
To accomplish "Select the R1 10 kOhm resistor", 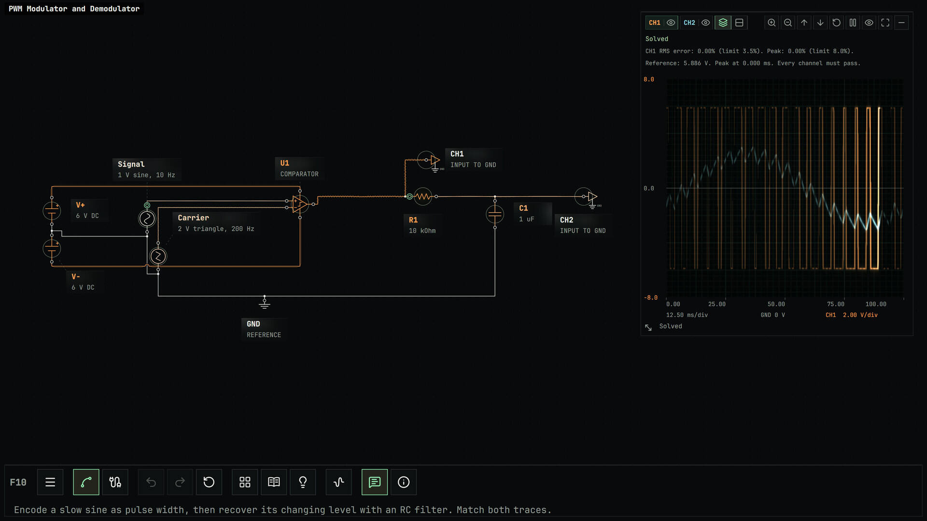I will pos(423,196).
